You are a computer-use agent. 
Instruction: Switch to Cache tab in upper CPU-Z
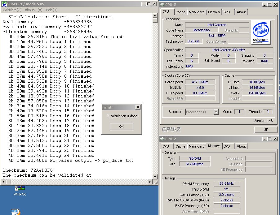click(180, 12)
